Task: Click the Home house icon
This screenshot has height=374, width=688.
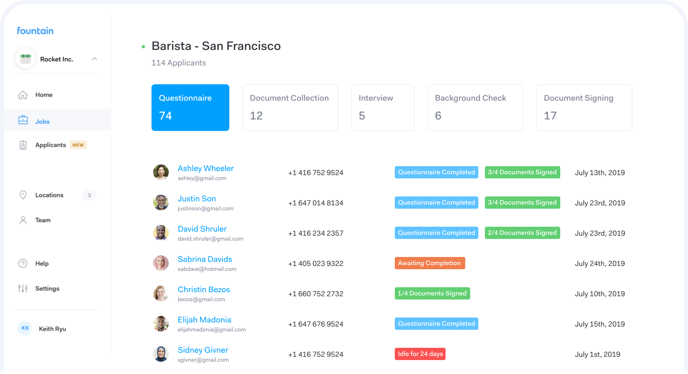Action: point(23,95)
